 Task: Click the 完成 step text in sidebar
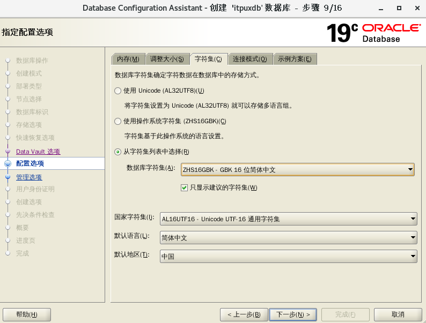pyautogui.click(x=23, y=253)
